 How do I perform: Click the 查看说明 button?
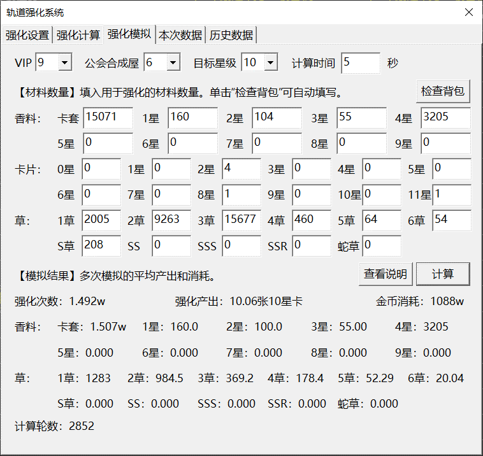386,274
